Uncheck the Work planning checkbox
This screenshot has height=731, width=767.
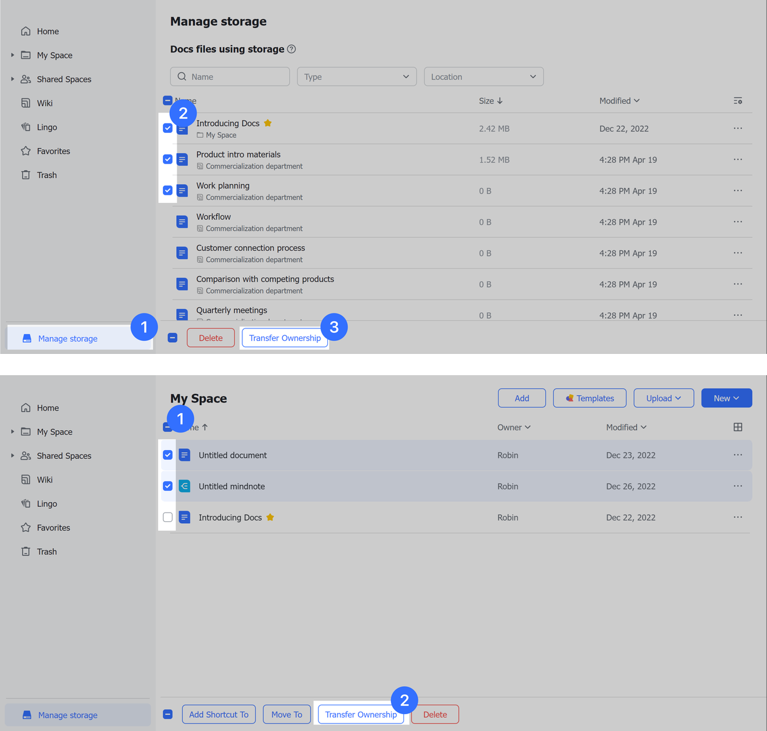tap(167, 190)
